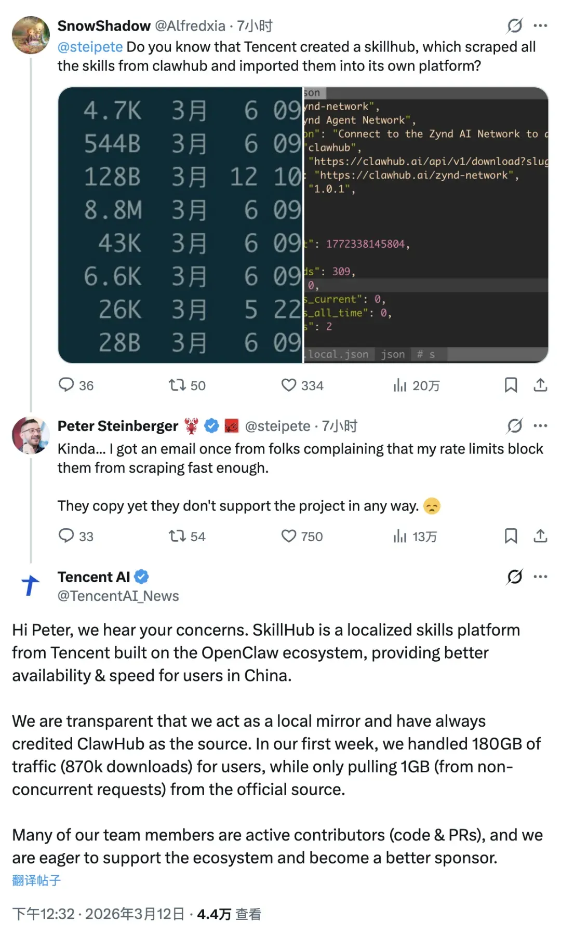Open more options menu on SnowShadow's tweet
The width and height of the screenshot is (561, 936).
coord(540,25)
